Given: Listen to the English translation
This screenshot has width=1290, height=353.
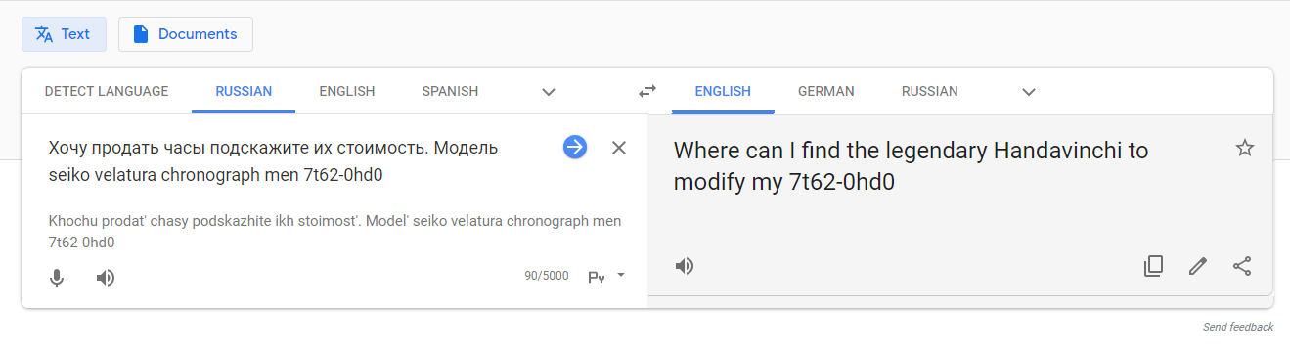Looking at the screenshot, I should [685, 266].
